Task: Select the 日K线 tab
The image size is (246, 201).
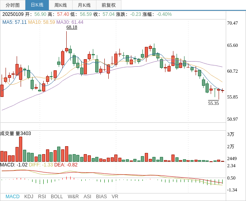Action: [37, 5]
